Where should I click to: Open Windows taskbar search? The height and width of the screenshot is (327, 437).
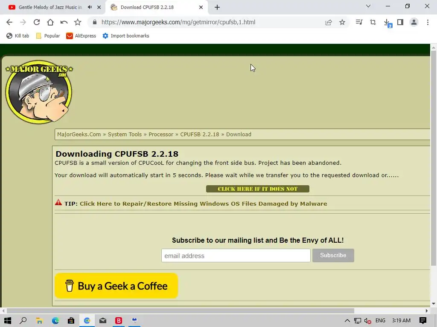pyautogui.click(x=23, y=321)
